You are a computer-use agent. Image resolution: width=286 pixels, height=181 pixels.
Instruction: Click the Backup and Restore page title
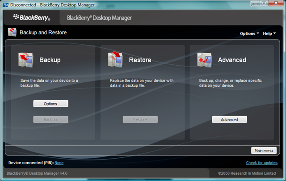43,33
